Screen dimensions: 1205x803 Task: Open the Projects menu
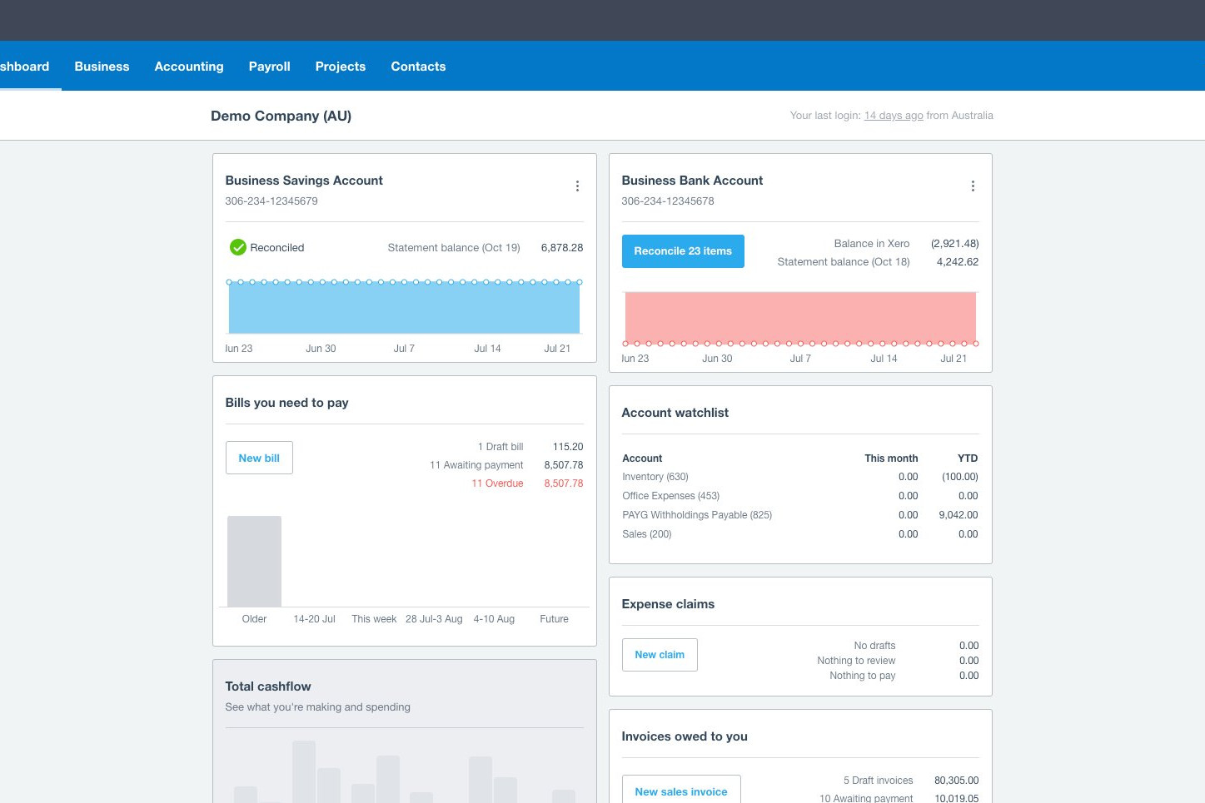[x=341, y=67]
